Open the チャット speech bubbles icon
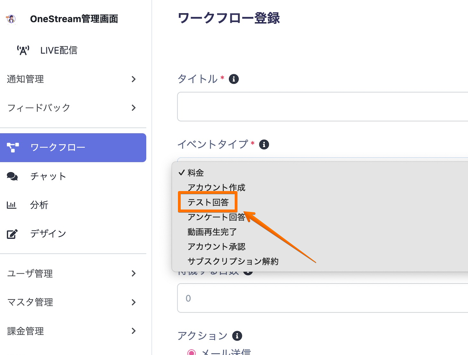The image size is (468, 355). tap(12, 176)
